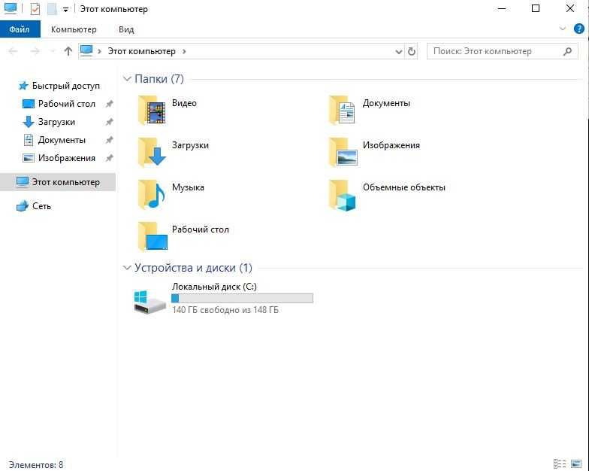Click the Help question mark icon
Screen dimensions: 589x471
(578, 29)
